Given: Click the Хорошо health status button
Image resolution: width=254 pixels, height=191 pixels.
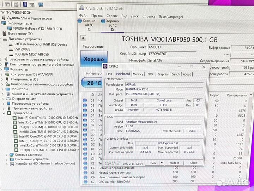Looking at the screenshot, I should tap(94, 59).
